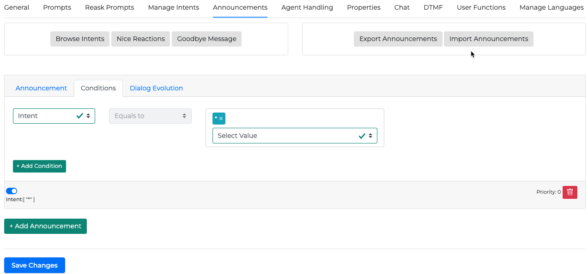Click Import Announcements
This screenshot has height=274, width=588.
tap(488, 39)
